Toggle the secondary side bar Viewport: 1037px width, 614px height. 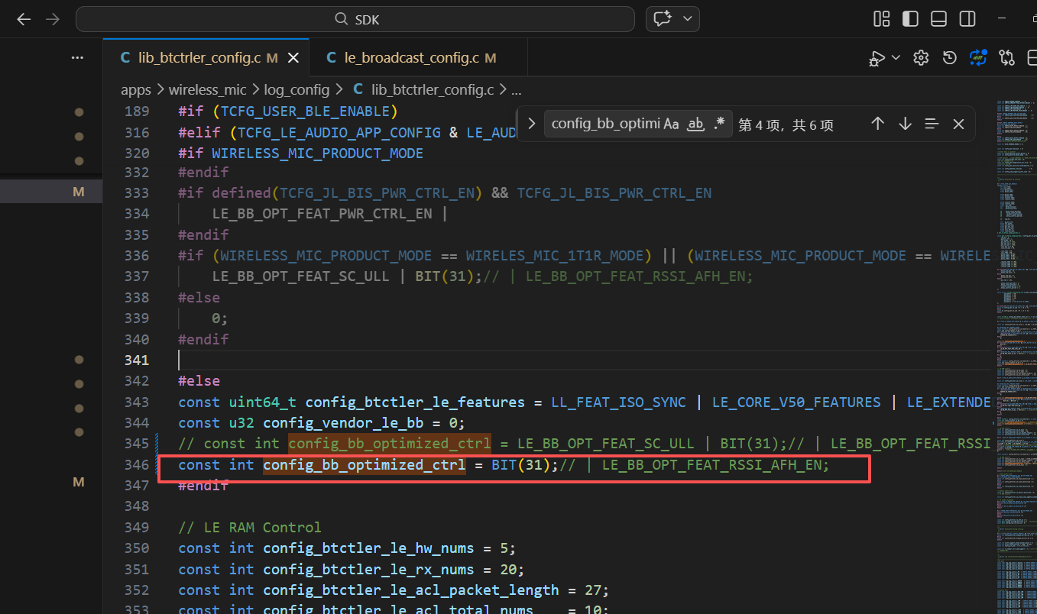967,19
